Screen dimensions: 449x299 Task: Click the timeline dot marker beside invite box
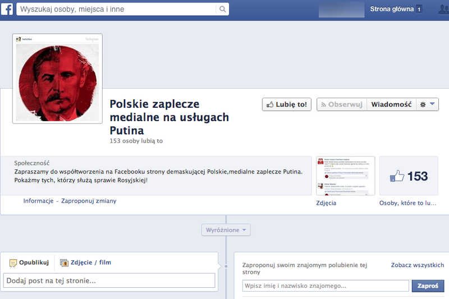(226, 266)
